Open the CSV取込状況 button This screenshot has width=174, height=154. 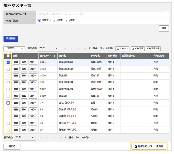point(153,49)
